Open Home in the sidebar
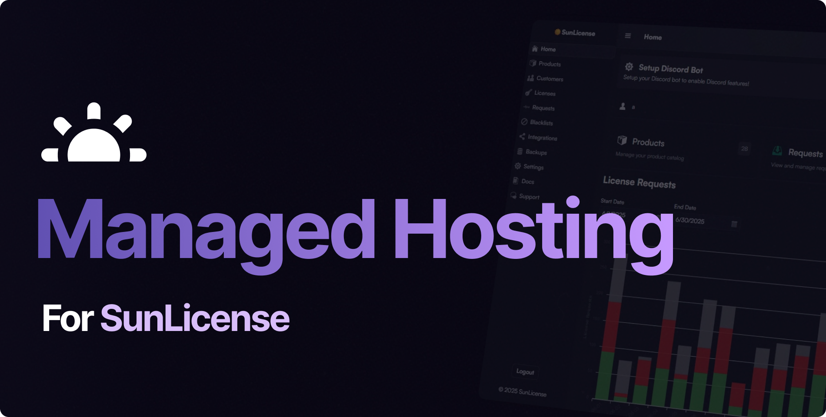The image size is (826, 417). pos(571,50)
